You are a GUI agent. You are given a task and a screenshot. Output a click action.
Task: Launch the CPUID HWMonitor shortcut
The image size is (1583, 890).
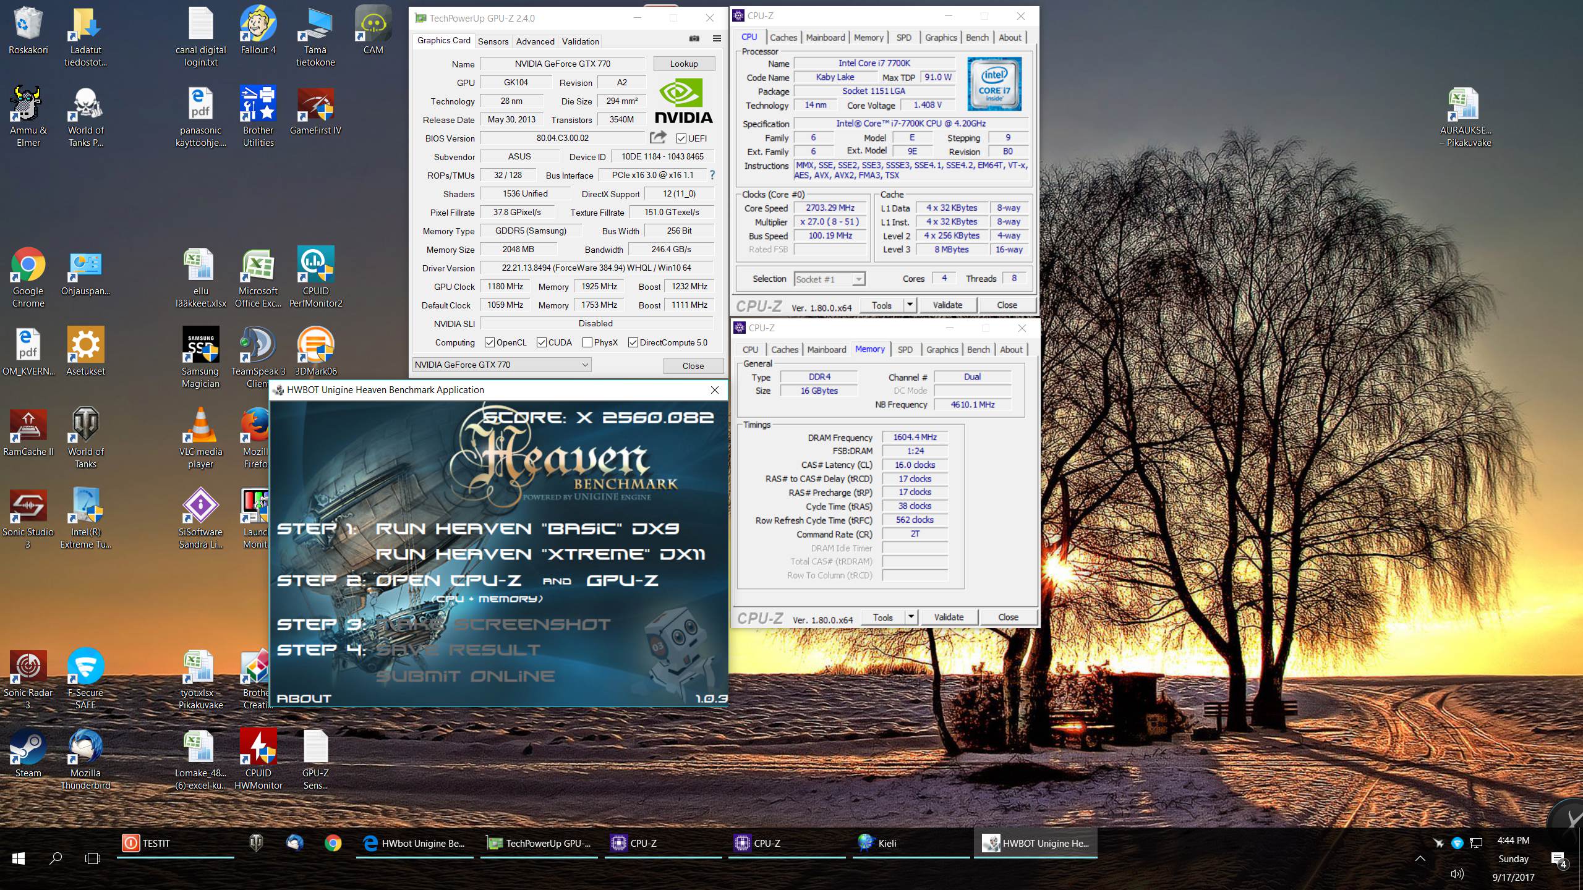258,760
